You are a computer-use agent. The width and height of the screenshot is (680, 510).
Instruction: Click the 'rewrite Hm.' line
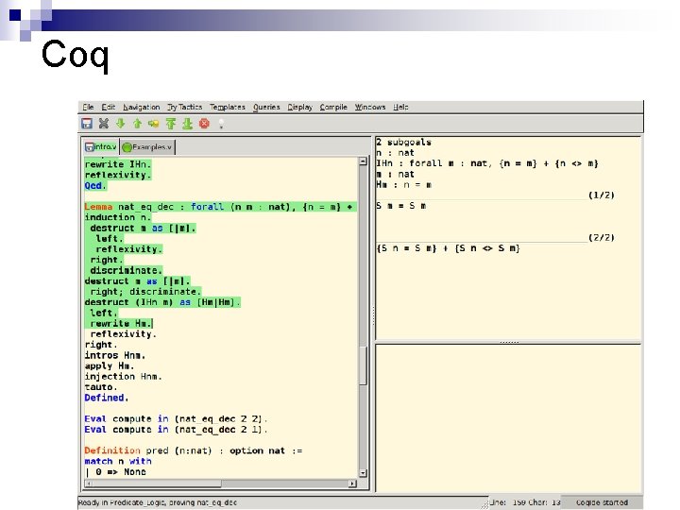(x=121, y=324)
